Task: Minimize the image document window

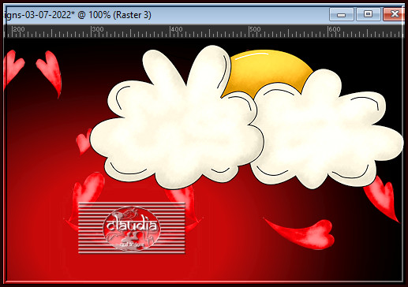Action: click(341, 14)
